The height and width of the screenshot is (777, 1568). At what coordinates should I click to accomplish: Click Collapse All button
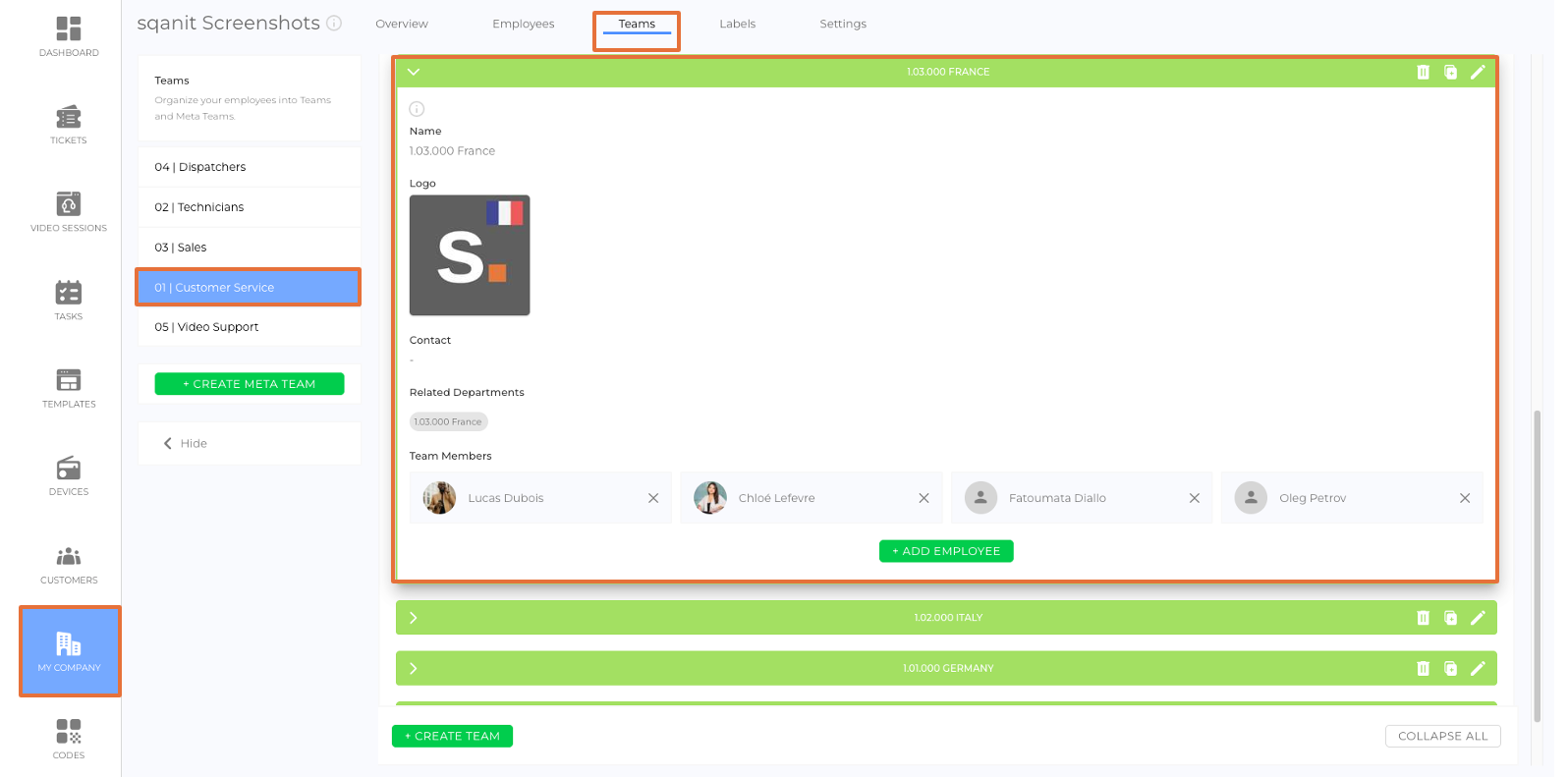[1442, 736]
